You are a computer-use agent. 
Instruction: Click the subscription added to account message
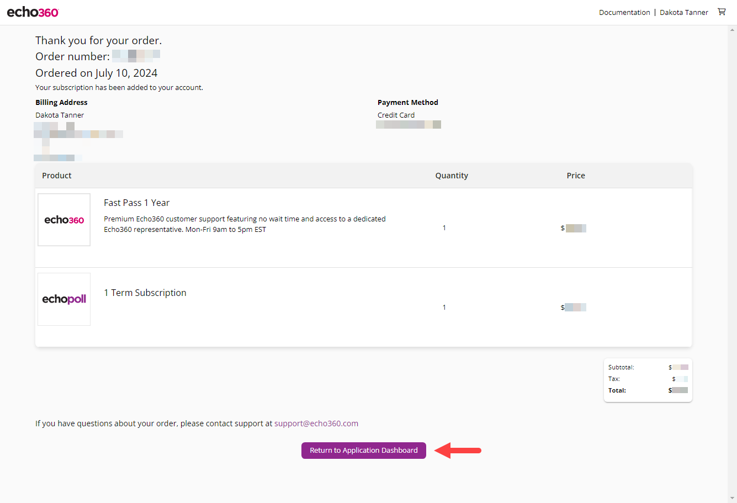click(119, 87)
